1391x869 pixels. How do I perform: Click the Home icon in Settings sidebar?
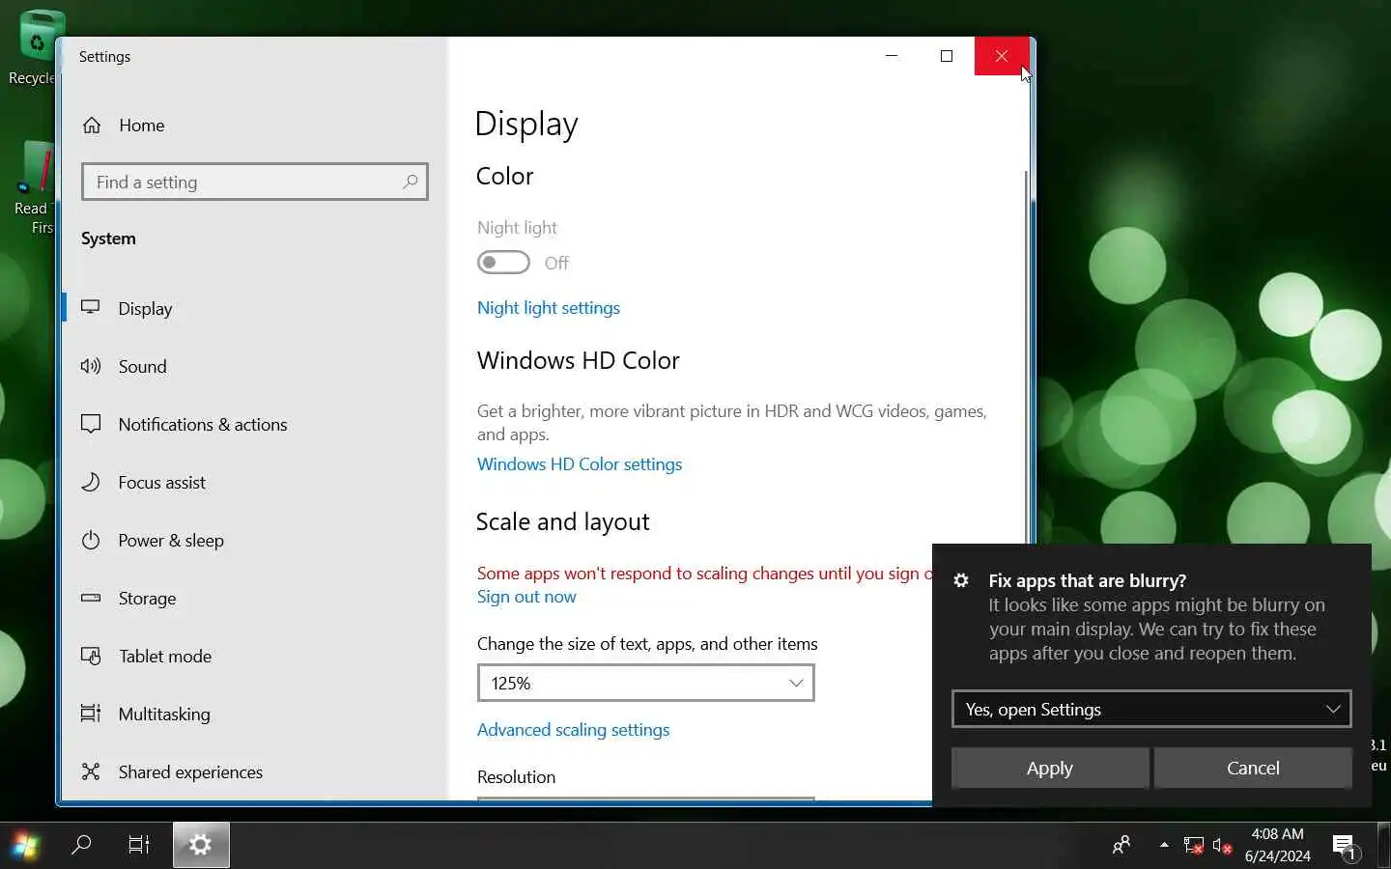[92, 126]
